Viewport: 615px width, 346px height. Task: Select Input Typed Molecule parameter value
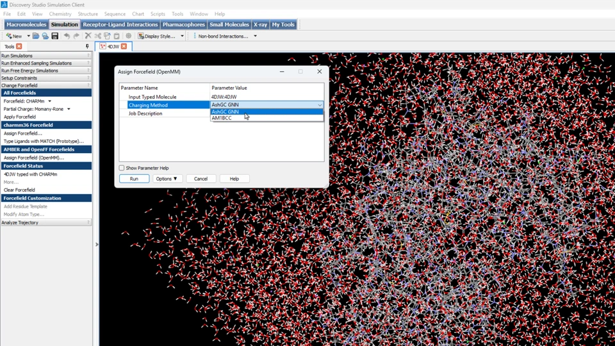click(266, 97)
